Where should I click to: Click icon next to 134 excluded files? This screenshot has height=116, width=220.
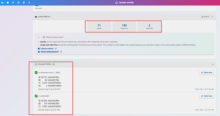tap(40, 103)
